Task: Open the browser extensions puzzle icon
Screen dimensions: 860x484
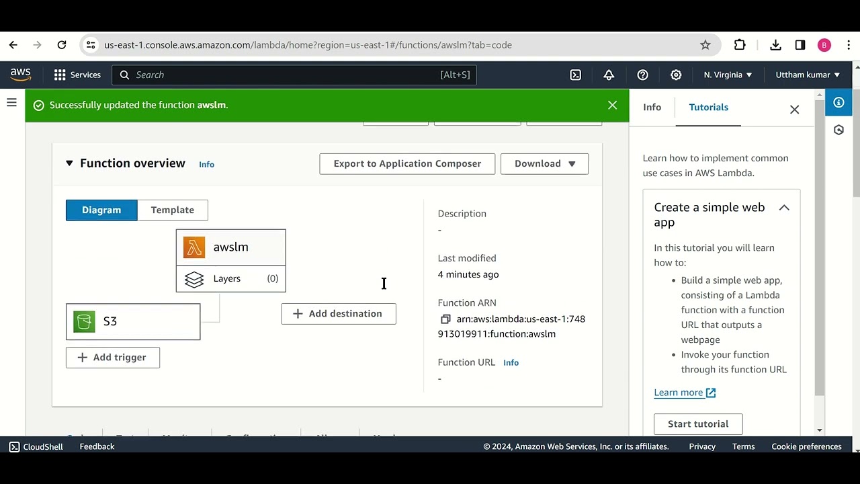Action: (740, 45)
